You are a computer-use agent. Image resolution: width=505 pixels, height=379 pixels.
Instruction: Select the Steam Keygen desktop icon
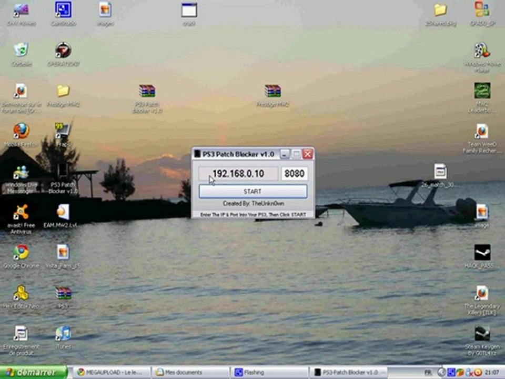tap(482, 341)
